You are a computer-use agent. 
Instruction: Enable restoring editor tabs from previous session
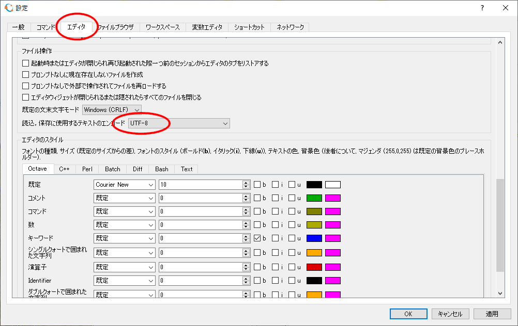26,63
